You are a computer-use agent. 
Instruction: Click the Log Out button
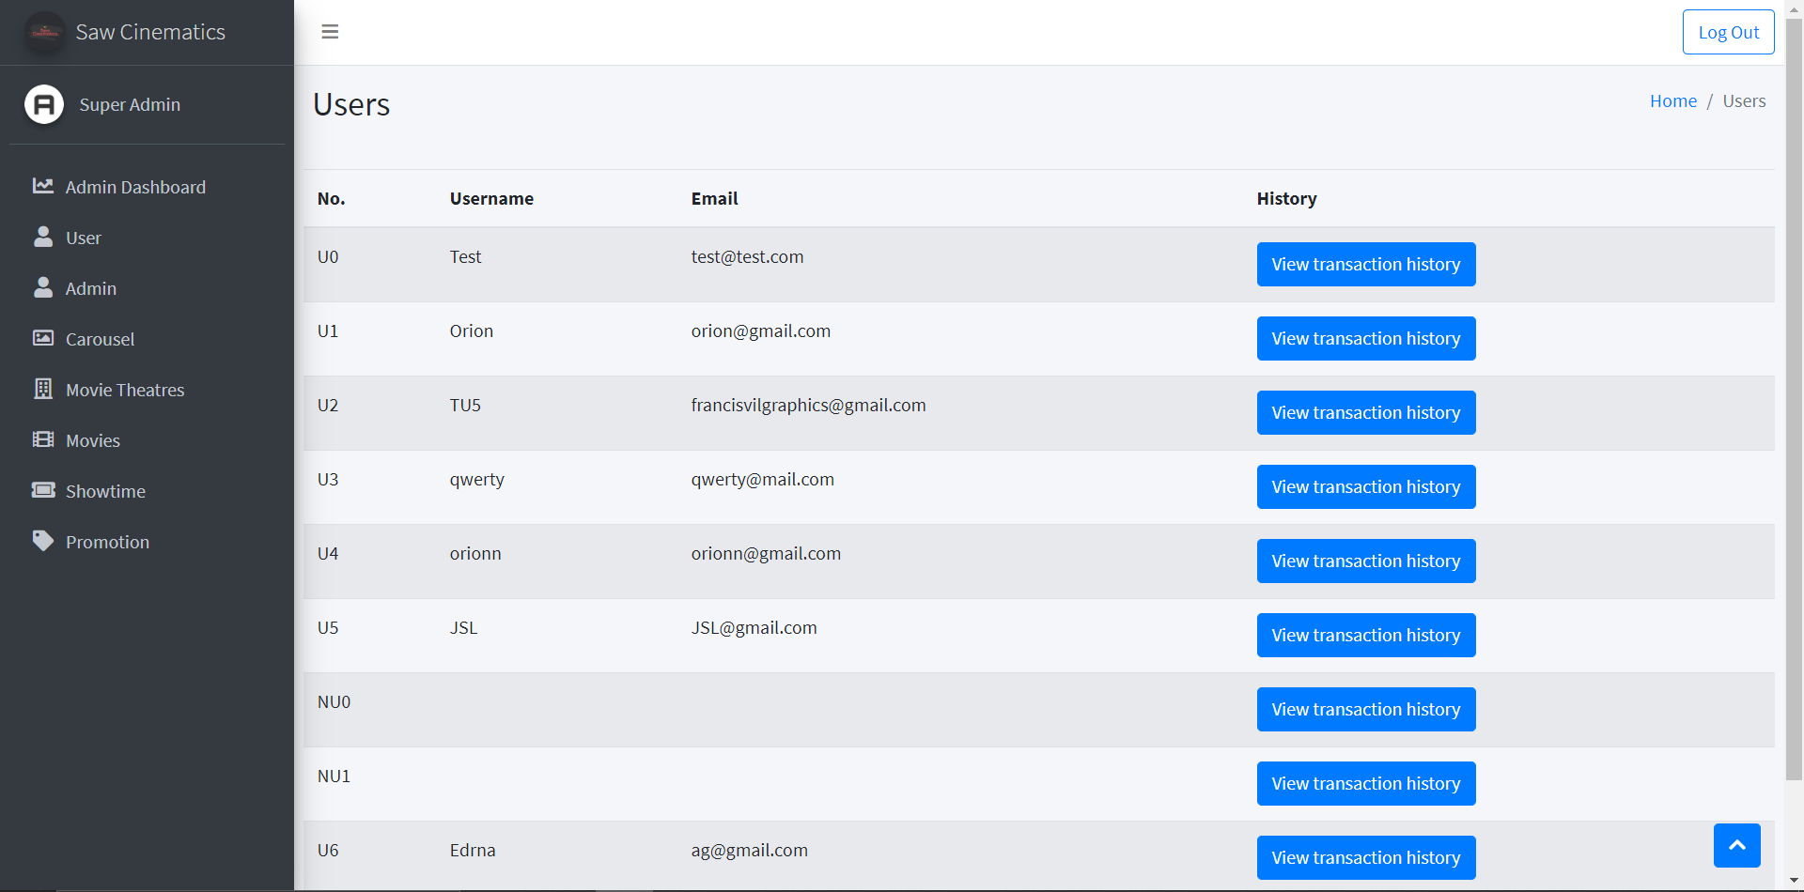[1728, 32]
